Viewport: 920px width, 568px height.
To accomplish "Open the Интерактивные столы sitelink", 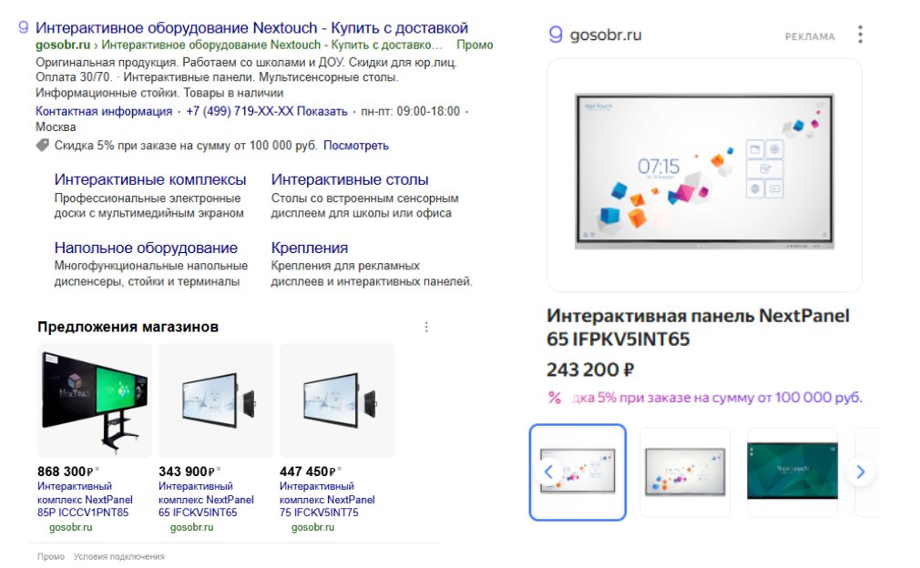I will (350, 179).
